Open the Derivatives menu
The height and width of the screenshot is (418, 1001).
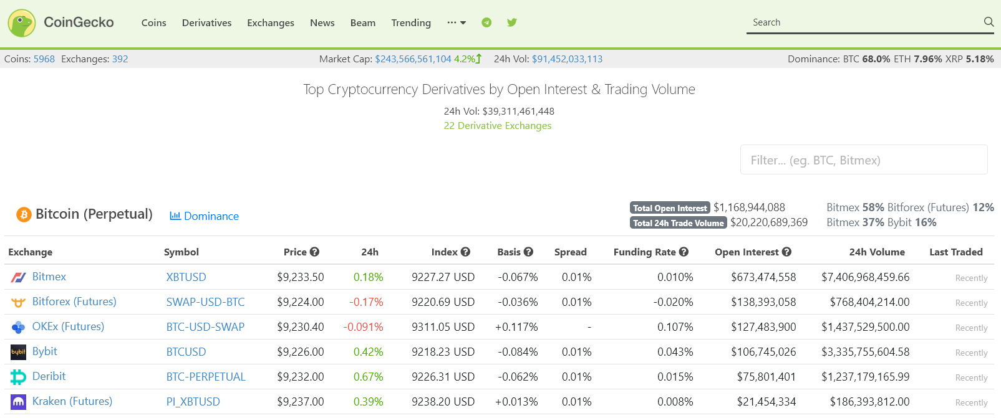tap(206, 22)
